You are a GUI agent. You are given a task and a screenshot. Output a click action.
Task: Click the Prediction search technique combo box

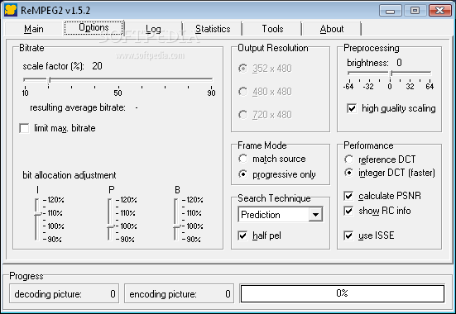(280, 215)
